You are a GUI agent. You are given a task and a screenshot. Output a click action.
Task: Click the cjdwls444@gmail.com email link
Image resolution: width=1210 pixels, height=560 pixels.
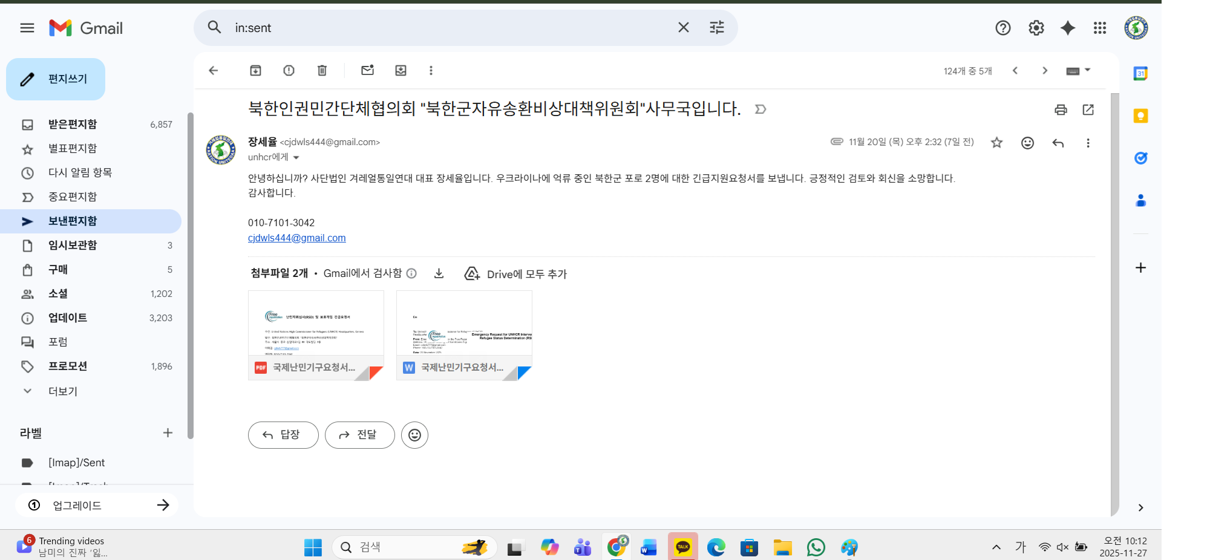click(296, 238)
